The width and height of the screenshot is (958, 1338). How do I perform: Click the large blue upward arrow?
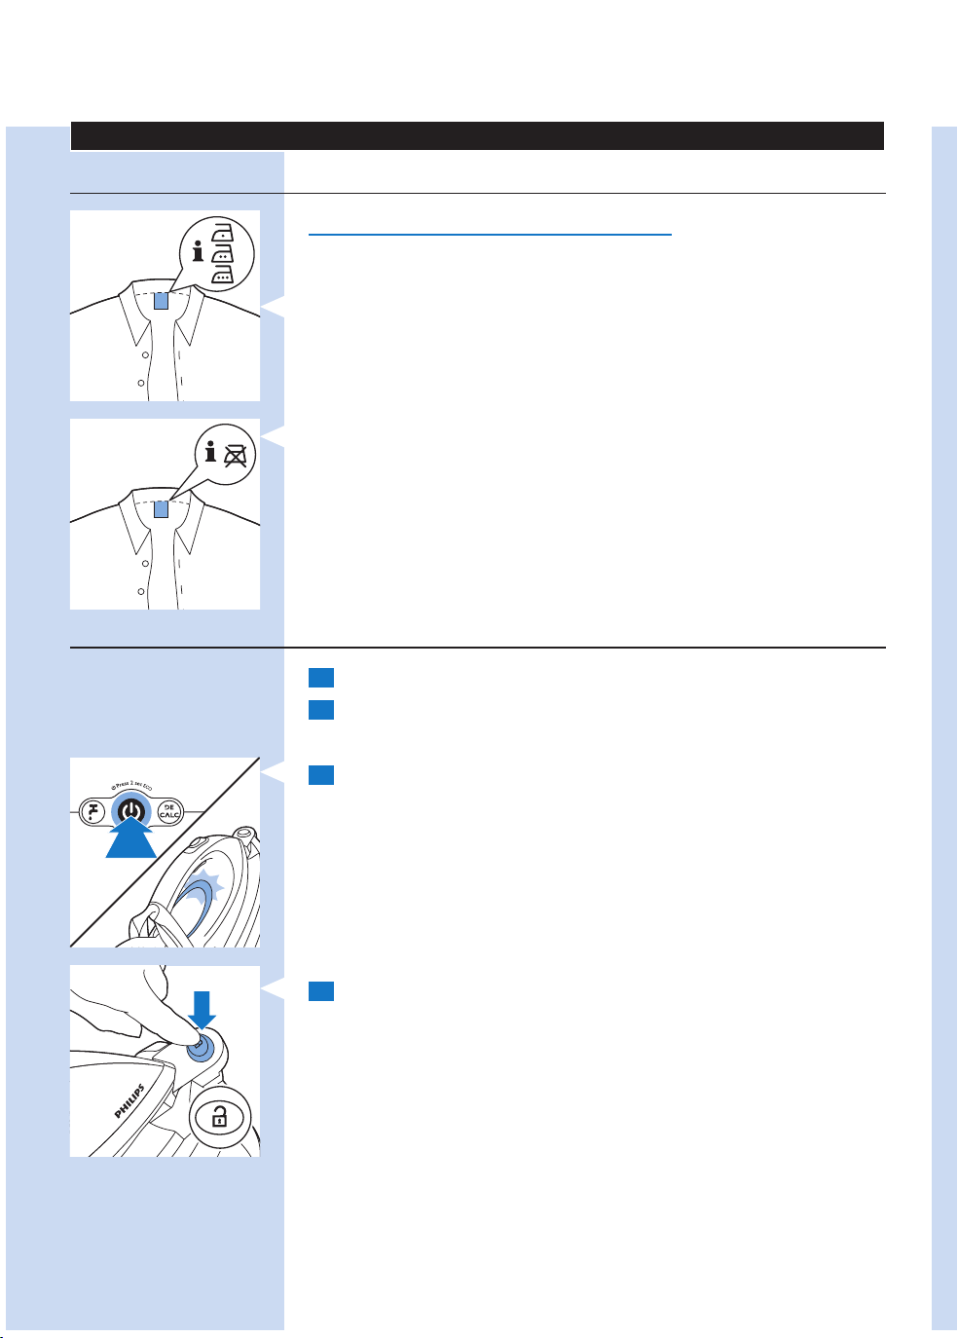(131, 837)
